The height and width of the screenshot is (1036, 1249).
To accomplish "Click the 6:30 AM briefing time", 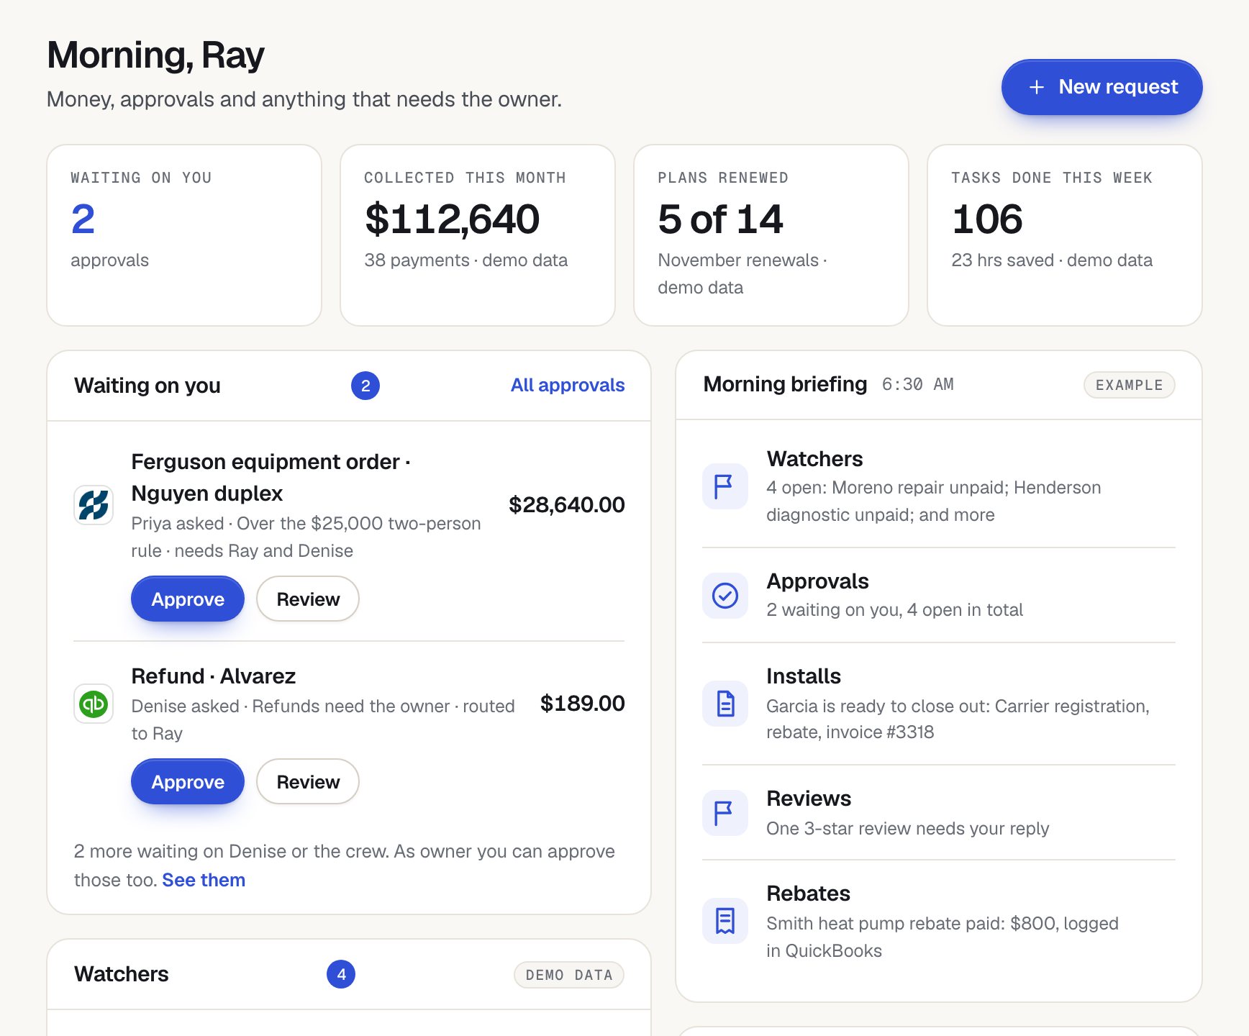I will [918, 384].
